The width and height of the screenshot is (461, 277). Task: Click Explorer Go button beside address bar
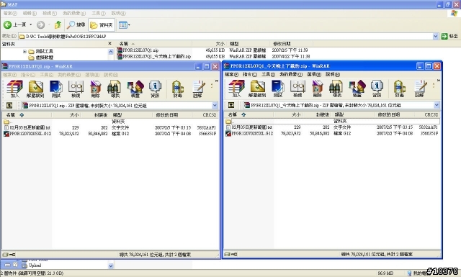coord(449,36)
